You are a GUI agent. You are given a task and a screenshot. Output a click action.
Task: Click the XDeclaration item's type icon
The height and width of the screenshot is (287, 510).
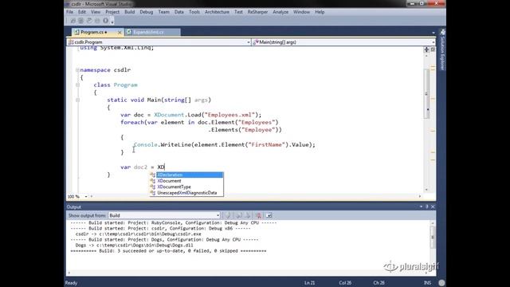153,175
